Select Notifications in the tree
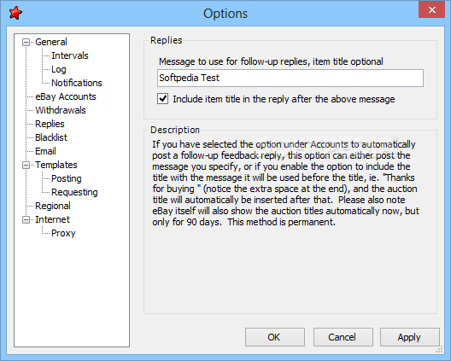 (77, 83)
